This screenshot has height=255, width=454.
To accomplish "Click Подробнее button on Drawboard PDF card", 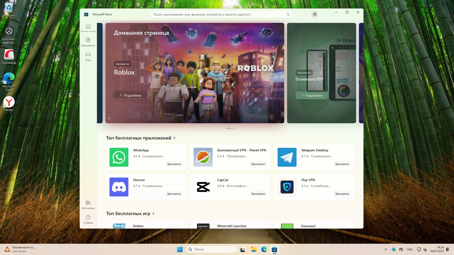I will [312, 95].
